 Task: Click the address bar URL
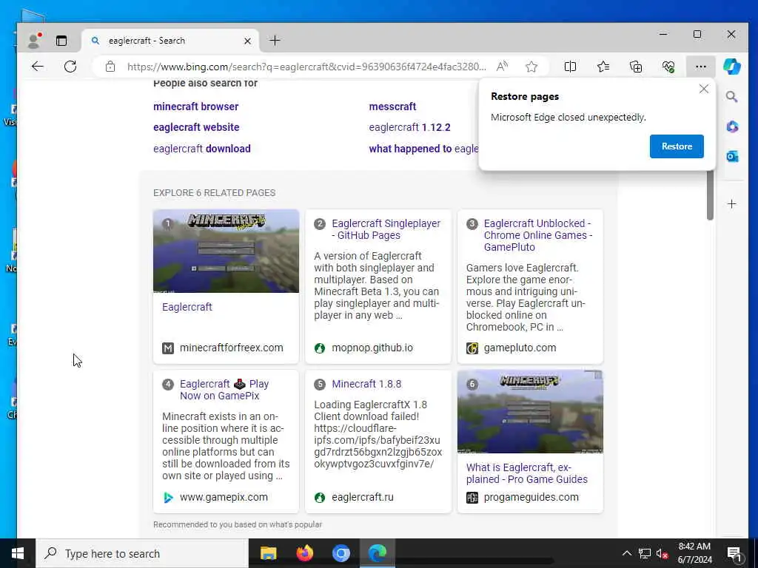coord(306,67)
